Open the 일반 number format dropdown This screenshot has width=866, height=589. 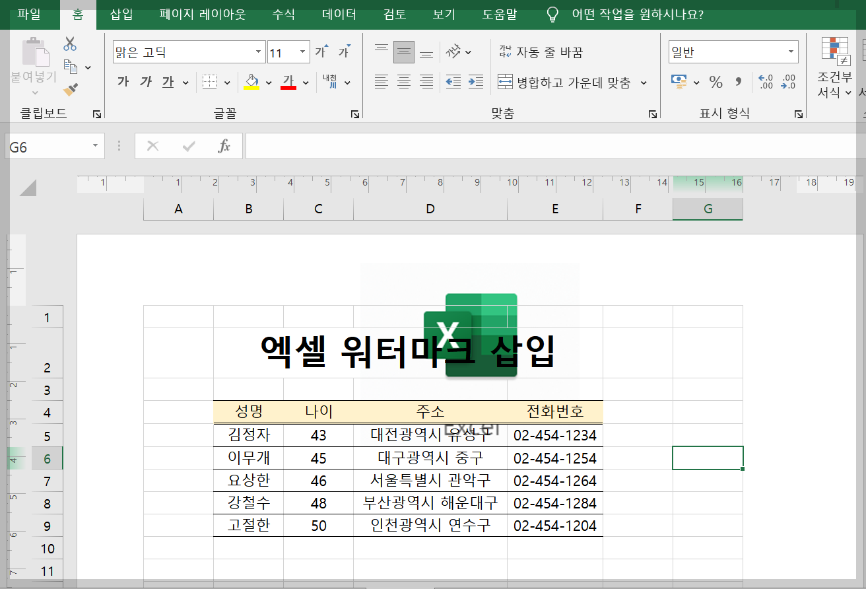coord(790,51)
